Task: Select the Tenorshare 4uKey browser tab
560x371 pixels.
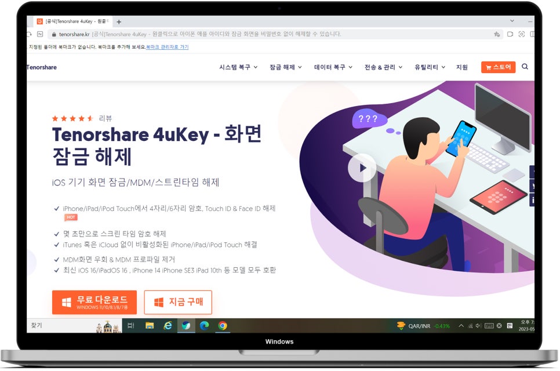Action: tap(73, 21)
